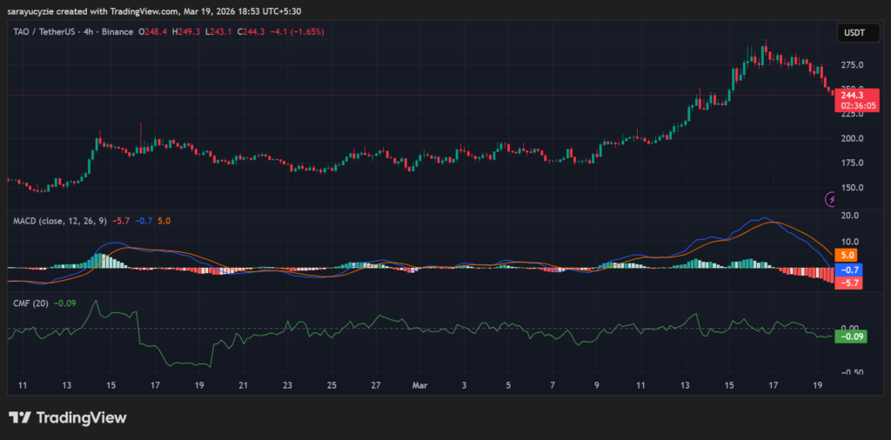Click the blue -0.7 MACD value tag
The height and width of the screenshot is (440, 891).
(847, 270)
